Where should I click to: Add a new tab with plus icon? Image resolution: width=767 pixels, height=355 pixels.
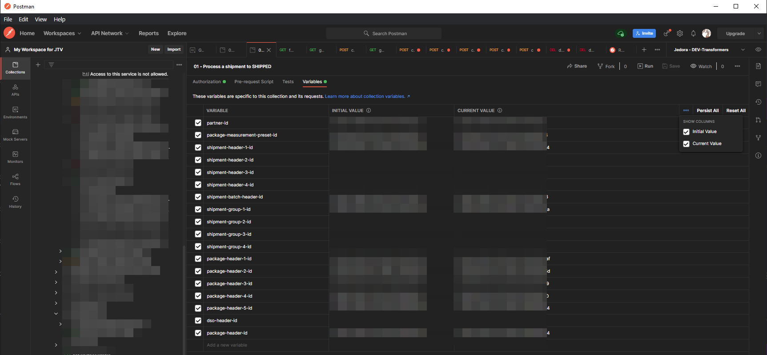coord(644,49)
